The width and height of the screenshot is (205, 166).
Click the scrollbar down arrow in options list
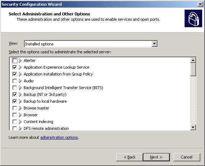[x=193, y=127]
